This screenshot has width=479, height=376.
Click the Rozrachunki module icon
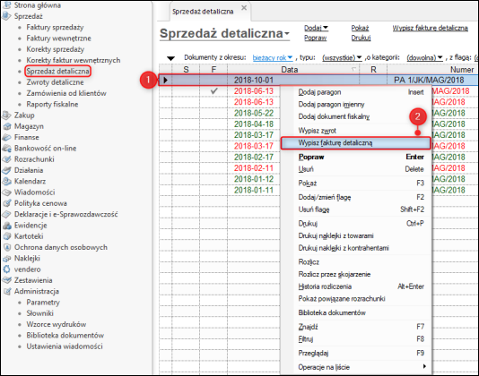tap(6, 158)
